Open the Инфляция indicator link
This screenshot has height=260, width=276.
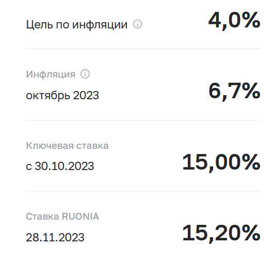tap(51, 74)
